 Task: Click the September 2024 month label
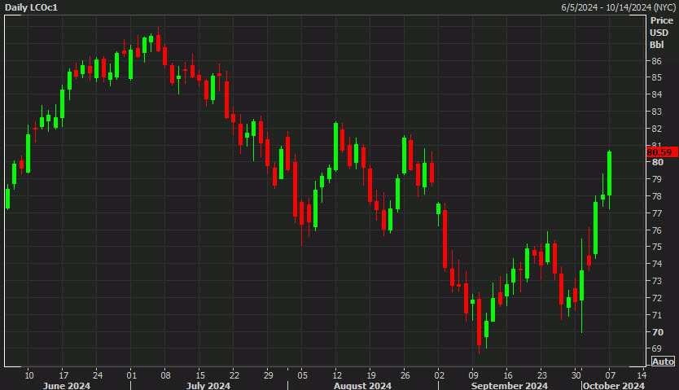tap(510, 386)
